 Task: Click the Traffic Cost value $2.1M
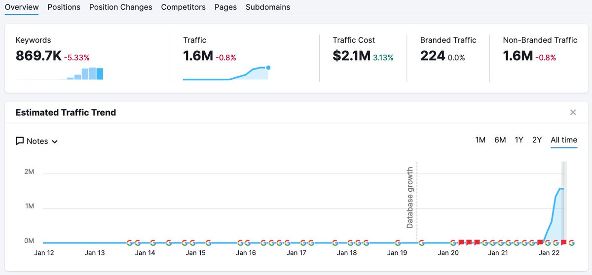pyautogui.click(x=352, y=56)
